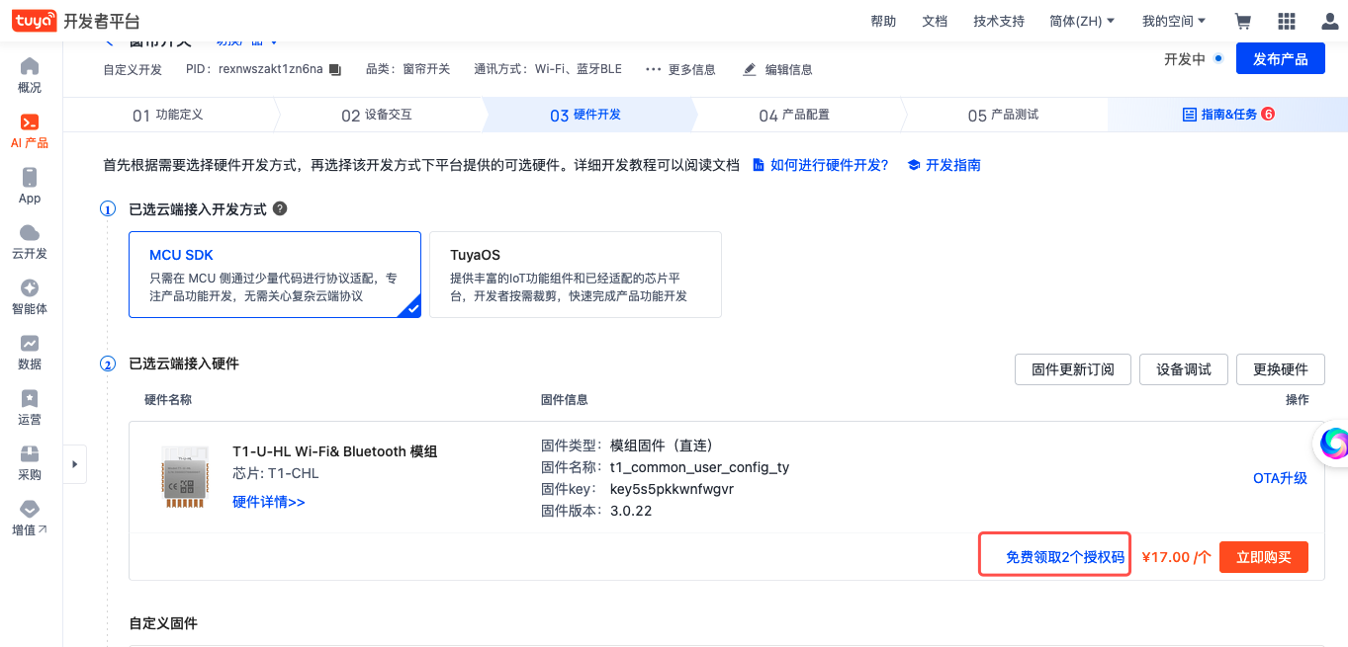Click the help question mark beside 已选云端接入开发方式
1348x647 pixels.
tap(280, 208)
